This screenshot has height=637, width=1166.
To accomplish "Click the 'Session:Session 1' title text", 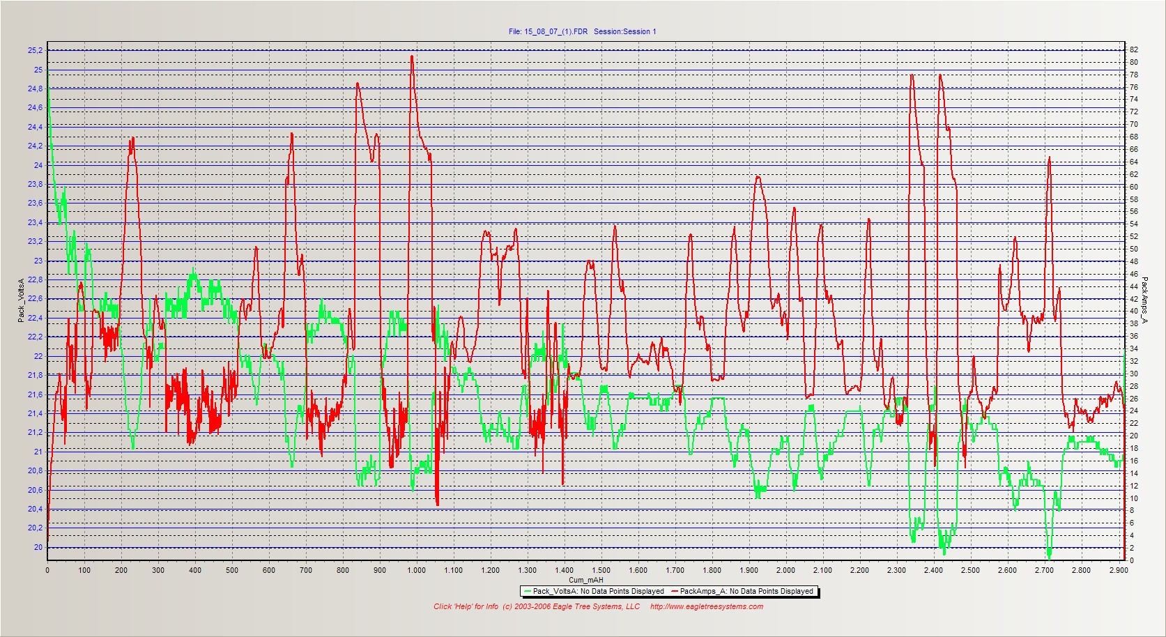I will [625, 31].
